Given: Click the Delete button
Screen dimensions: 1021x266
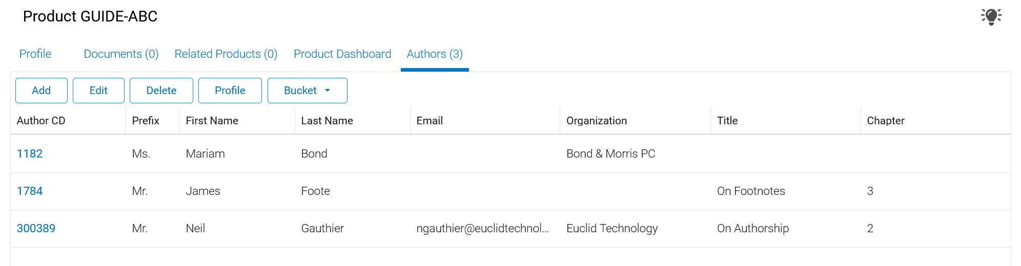Looking at the screenshot, I should 161,91.
